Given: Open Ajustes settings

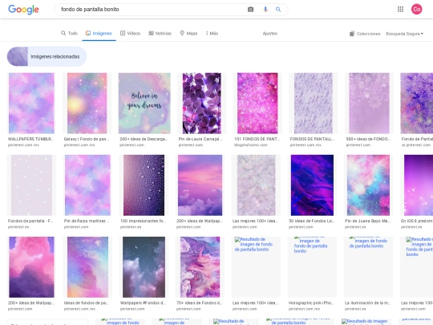Looking at the screenshot, I should click(x=269, y=34).
